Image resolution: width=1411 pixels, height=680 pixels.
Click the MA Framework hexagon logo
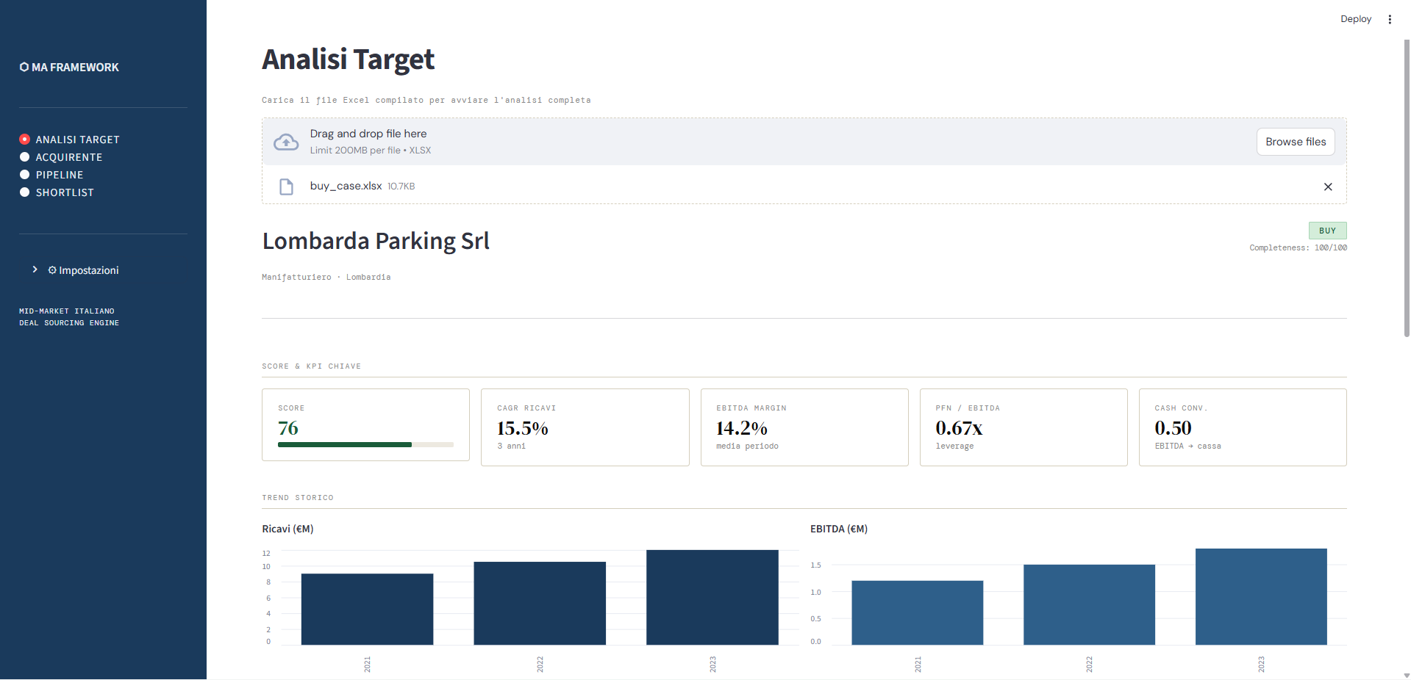(x=24, y=67)
